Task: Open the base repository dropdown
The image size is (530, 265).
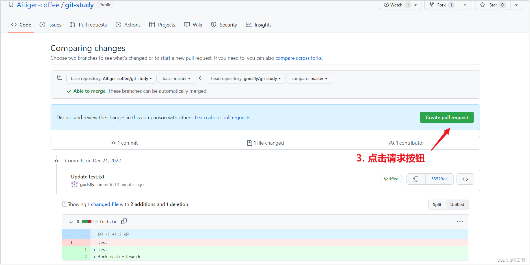Action: pos(111,79)
